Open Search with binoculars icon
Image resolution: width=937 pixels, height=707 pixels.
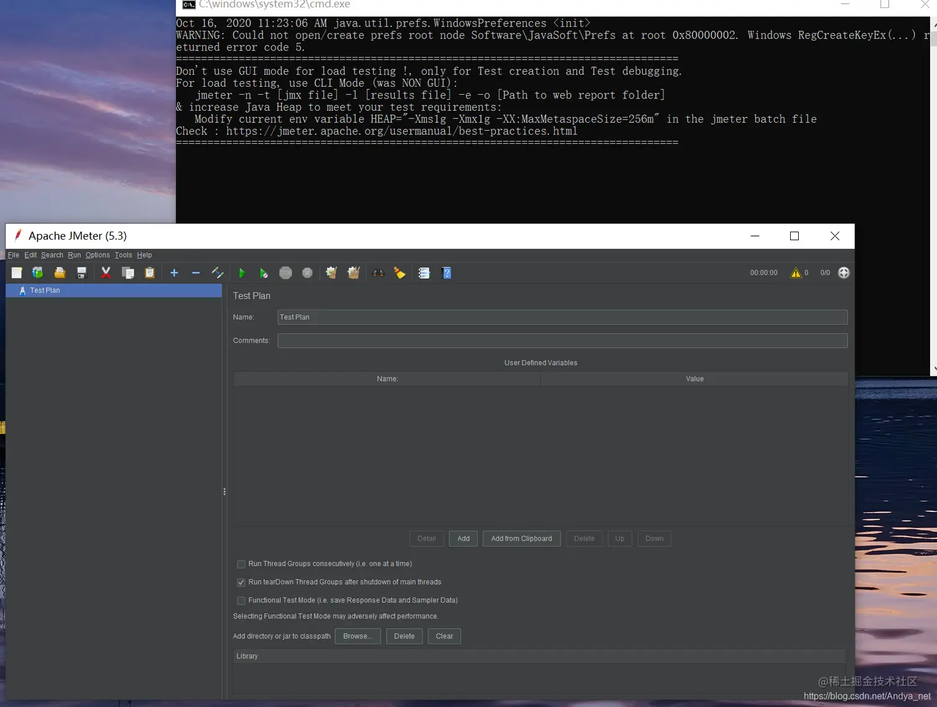click(x=378, y=273)
